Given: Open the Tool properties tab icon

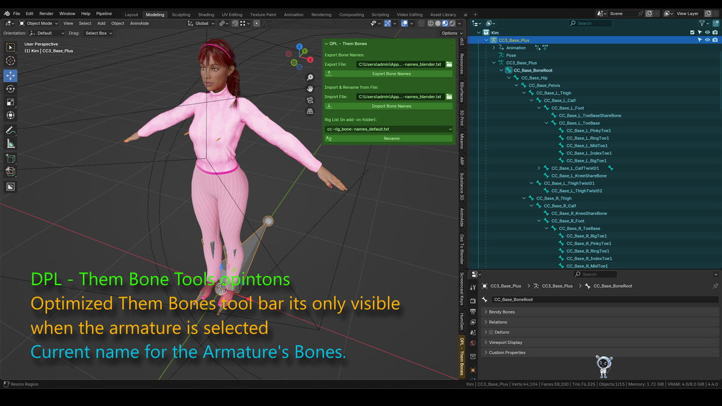Looking at the screenshot, I should [x=473, y=288].
